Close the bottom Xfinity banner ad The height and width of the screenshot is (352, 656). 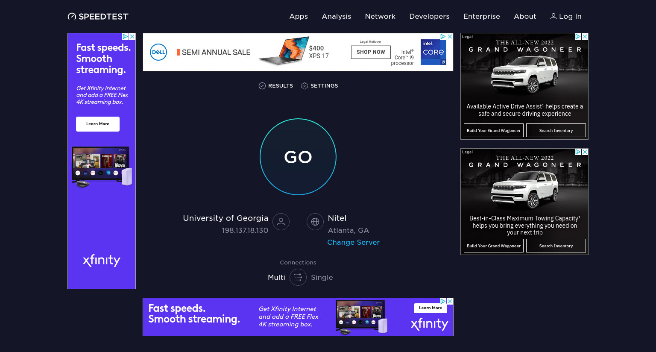450,302
